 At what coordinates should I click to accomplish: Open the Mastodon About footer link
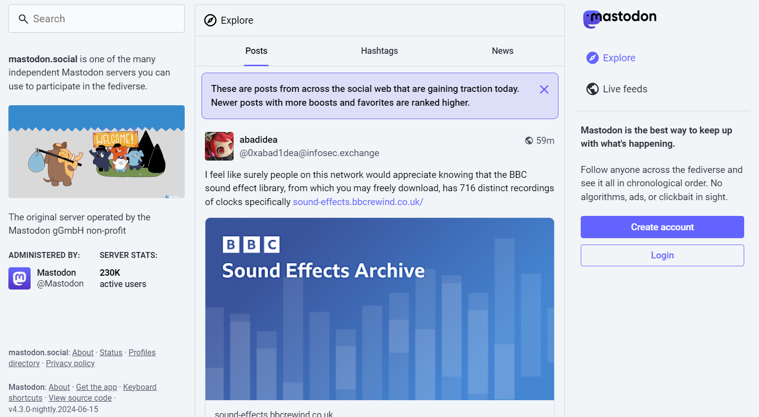[59, 387]
